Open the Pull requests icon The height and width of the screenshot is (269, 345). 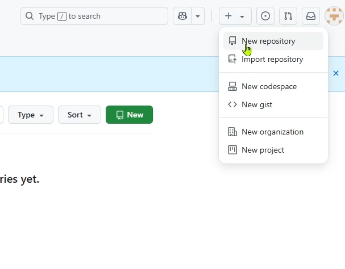[288, 16]
